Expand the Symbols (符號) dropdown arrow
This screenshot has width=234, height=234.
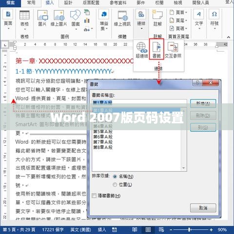(214, 29)
